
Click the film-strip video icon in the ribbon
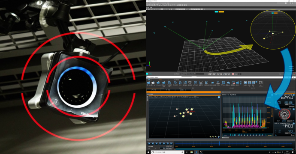[223, 83]
